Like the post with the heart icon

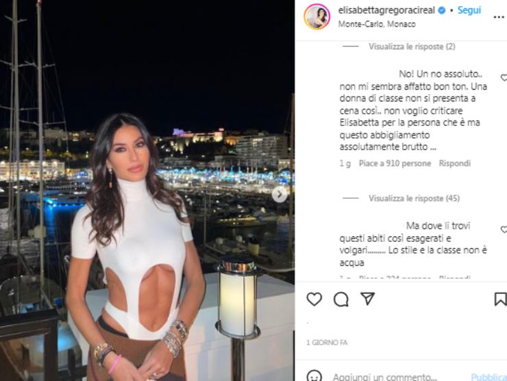(x=314, y=299)
